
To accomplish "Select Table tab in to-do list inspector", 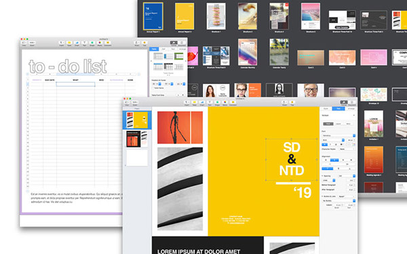I will coord(154,49).
